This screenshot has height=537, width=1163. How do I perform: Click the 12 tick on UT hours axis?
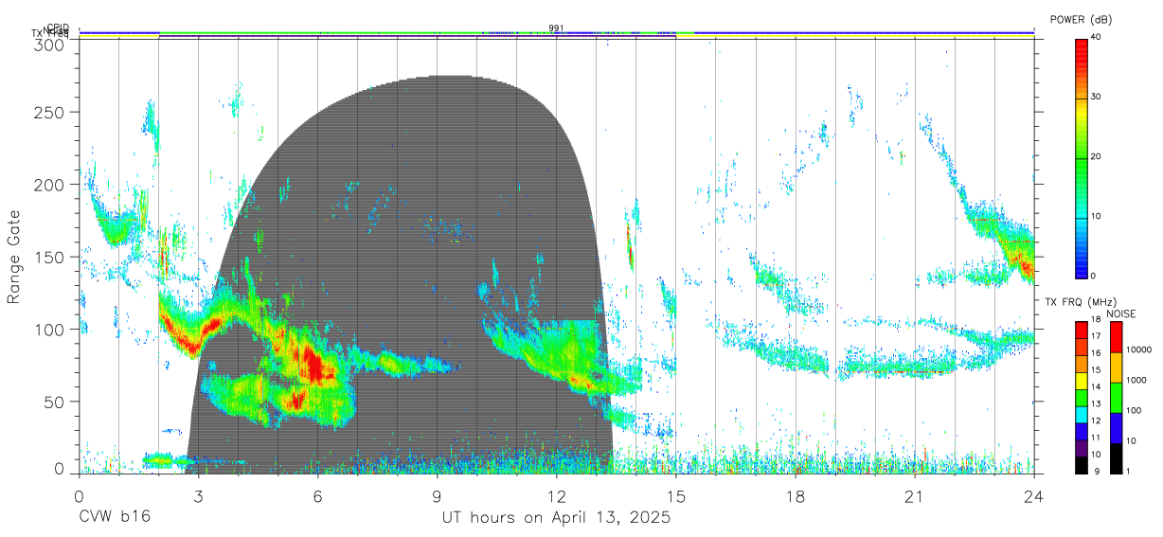point(556,496)
